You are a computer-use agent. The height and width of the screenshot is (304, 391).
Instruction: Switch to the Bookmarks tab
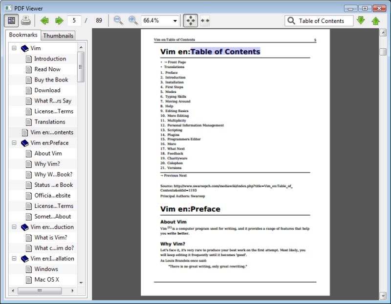pos(23,35)
